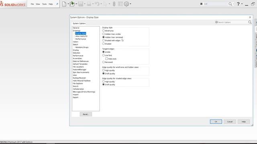Open the Undo dropdown arrow
Viewport: 257px width, 144px height.
(x=101, y=4)
